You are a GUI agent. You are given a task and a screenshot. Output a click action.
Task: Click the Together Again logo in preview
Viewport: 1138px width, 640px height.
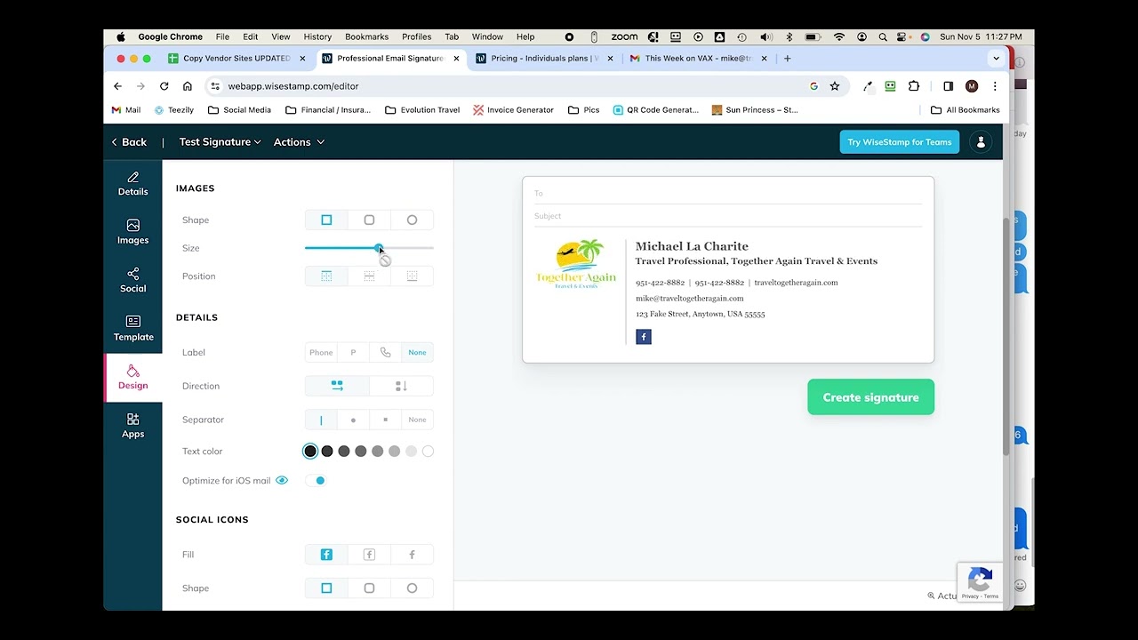[576, 264]
